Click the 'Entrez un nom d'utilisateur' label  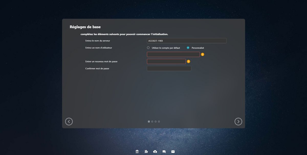99,48
